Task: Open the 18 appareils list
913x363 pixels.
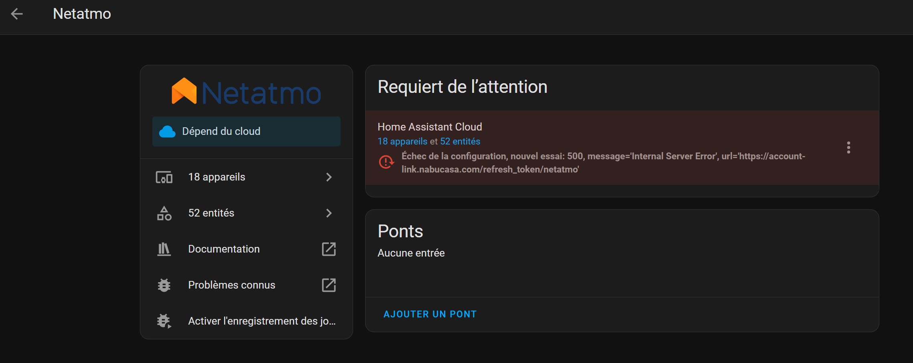Action: (x=246, y=177)
